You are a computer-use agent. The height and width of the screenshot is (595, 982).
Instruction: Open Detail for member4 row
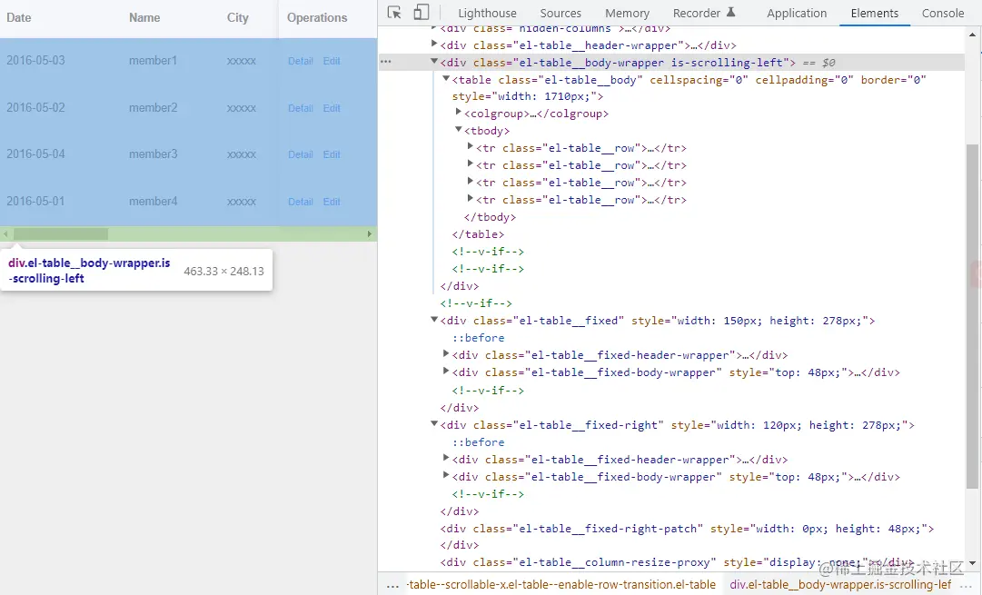(x=301, y=202)
